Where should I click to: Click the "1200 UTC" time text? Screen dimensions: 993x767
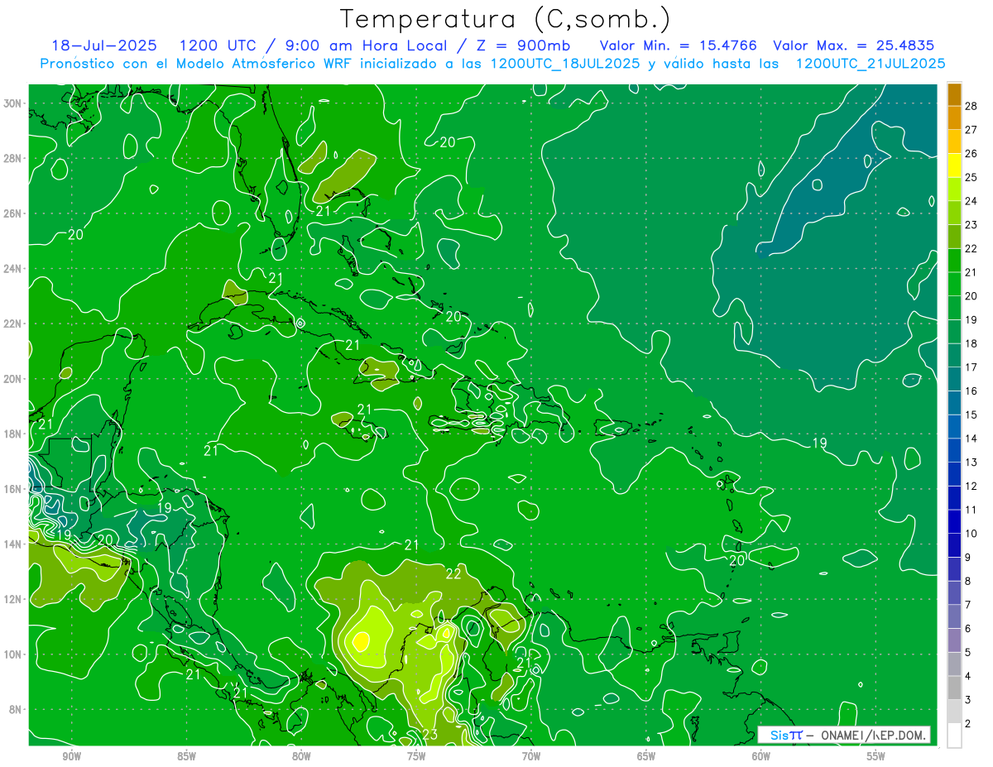click(218, 46)
